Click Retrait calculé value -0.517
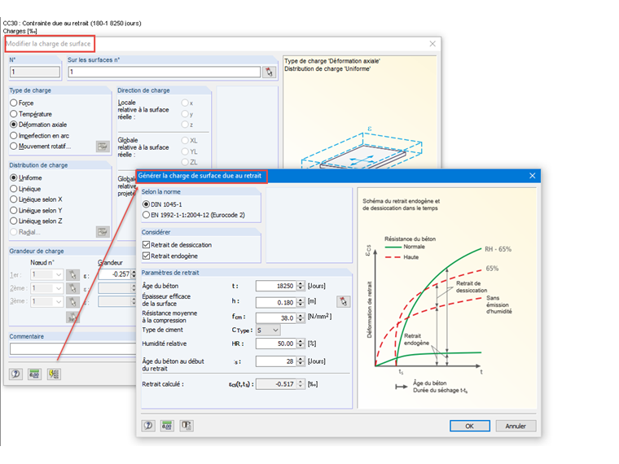 pos(276,384)
